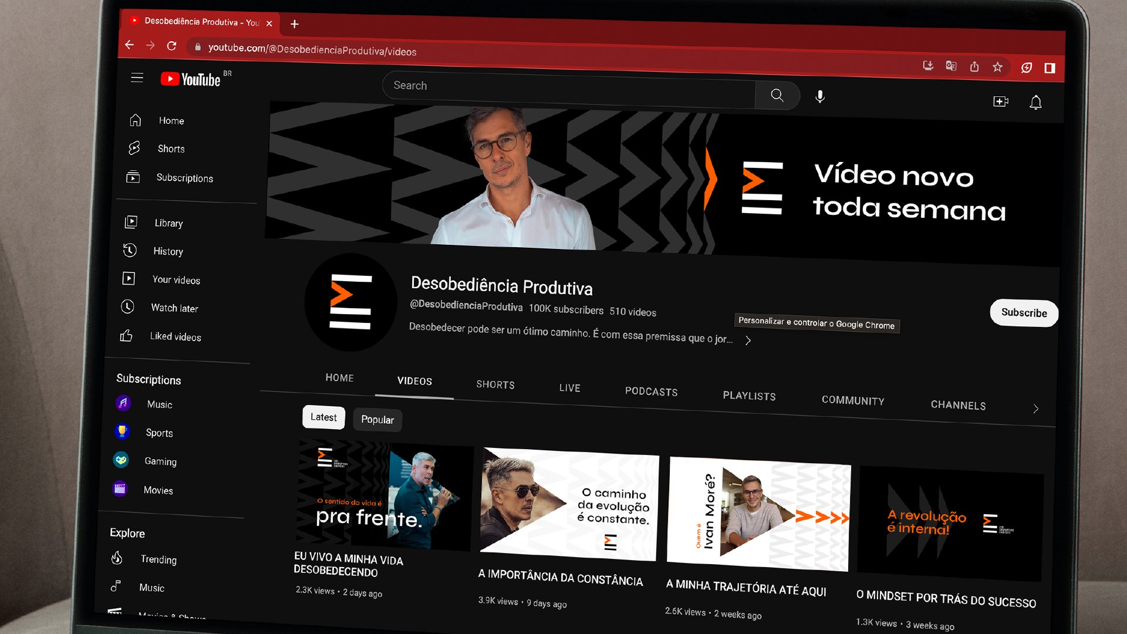Open video title A MINHA TRAJETÓRIA ATÉ AQUI

click(x=746, y=588)
